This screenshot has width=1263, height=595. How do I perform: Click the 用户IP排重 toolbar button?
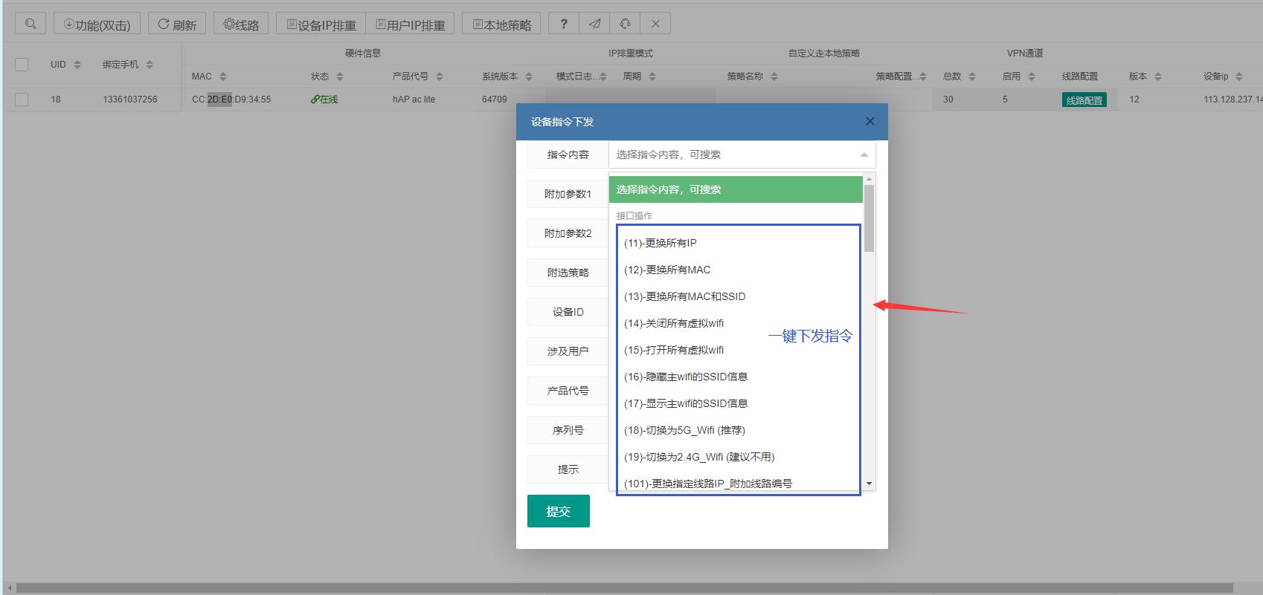tap(410, 24)
